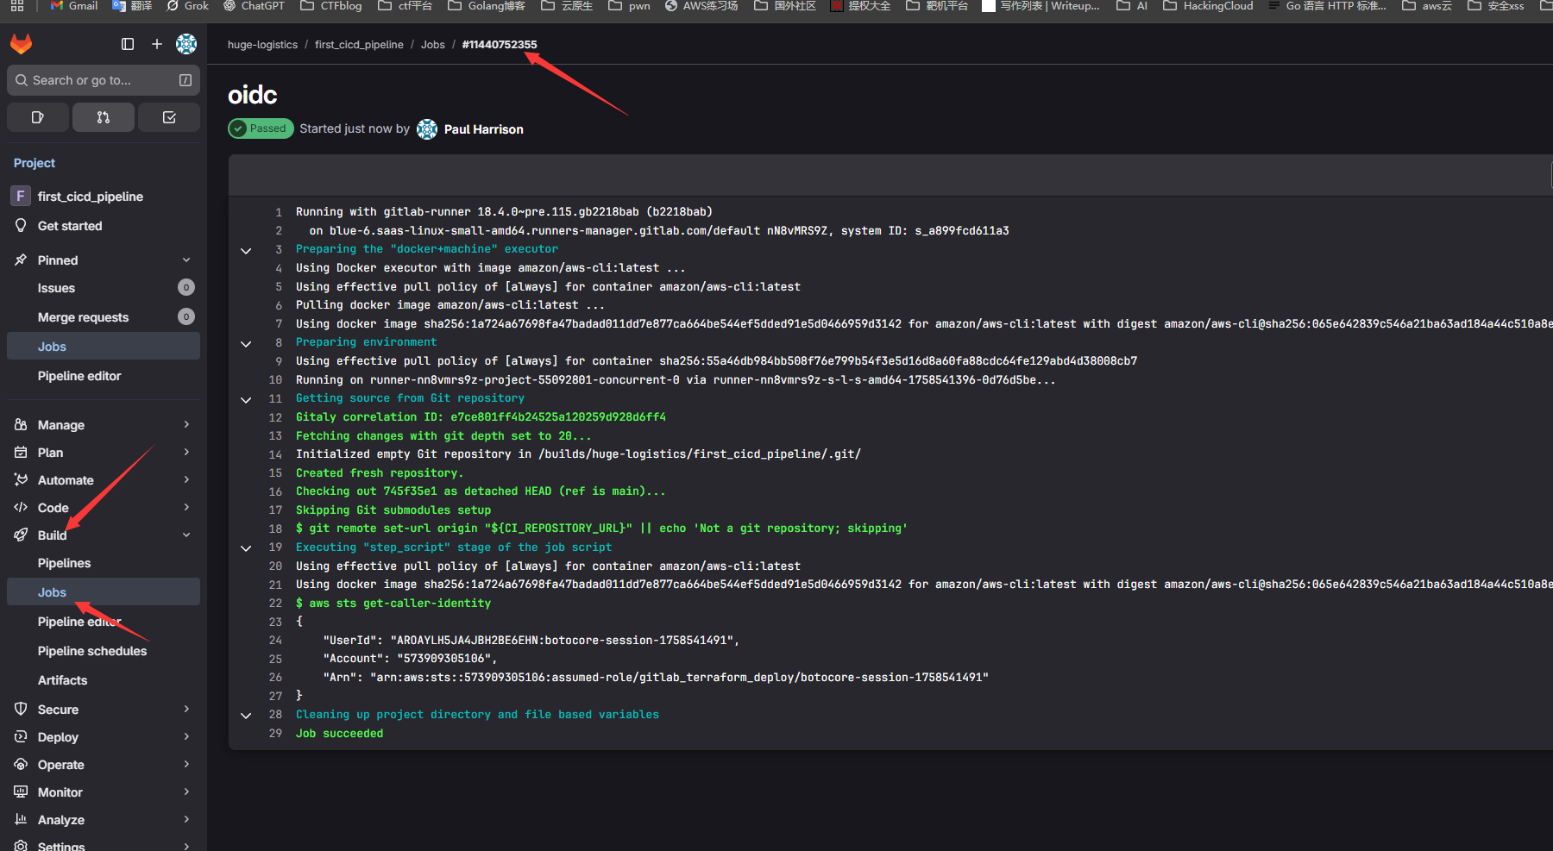The height and width of the screenshot is (851, 1553).
Task: Click the GitLab fox logo
Action: [22, 44]
